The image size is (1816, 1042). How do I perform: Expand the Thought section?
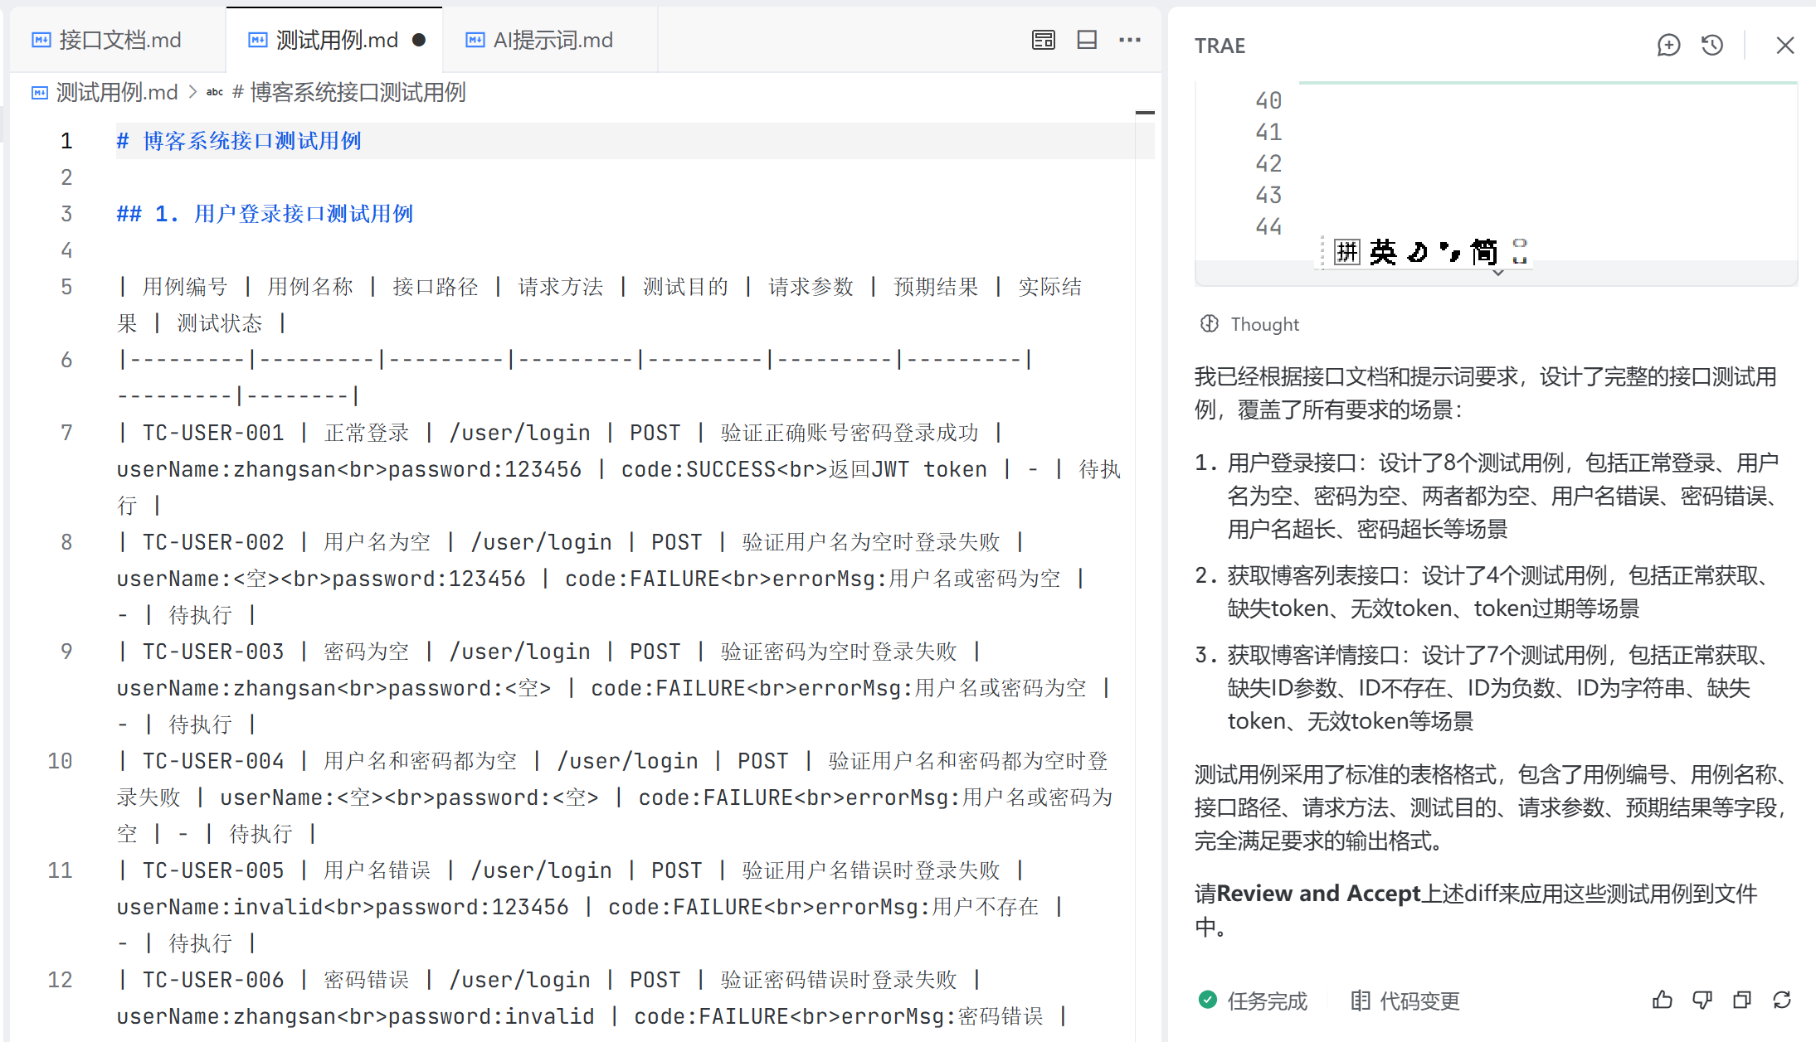1263,324
